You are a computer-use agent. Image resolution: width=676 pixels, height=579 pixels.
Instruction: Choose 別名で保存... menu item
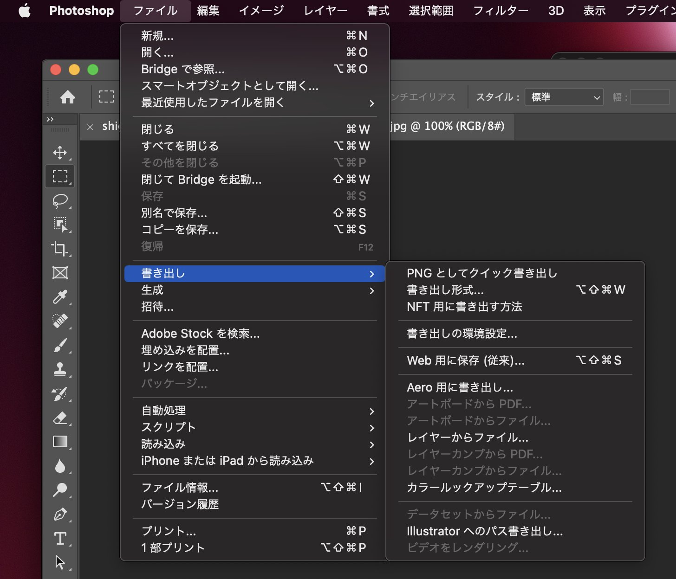point(254,213)
